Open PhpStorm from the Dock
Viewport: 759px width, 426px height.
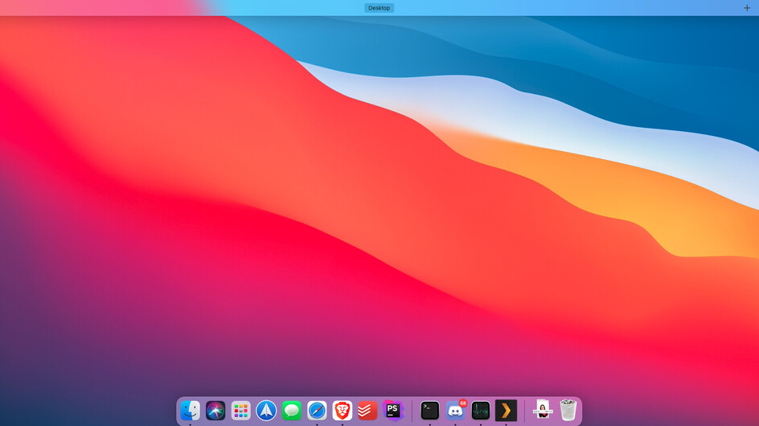click(x=393, y=411)
